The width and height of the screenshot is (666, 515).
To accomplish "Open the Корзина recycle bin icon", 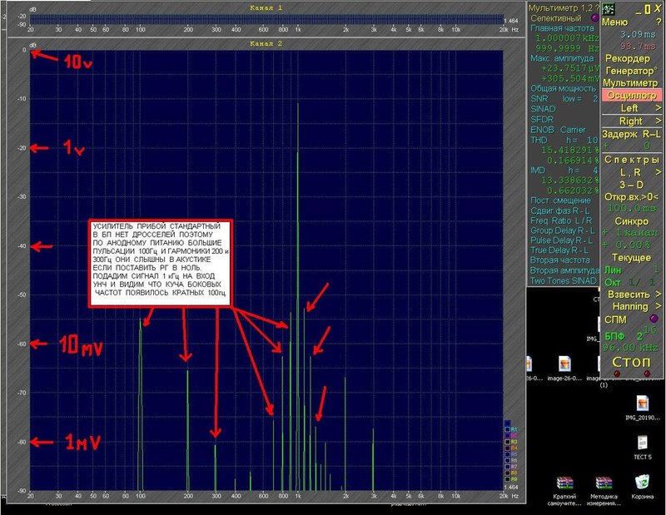I will pos(642,482).
